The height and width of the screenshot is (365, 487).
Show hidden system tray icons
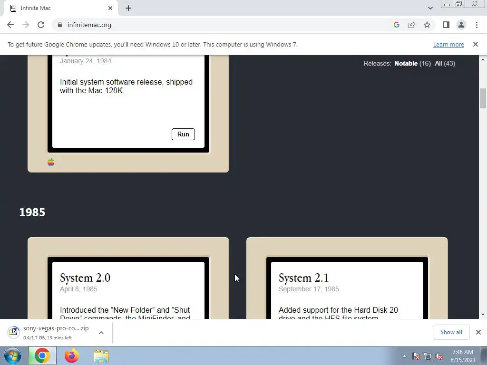point(404,356)
